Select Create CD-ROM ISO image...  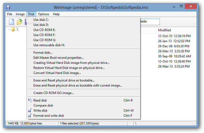(x=83, y=93)
